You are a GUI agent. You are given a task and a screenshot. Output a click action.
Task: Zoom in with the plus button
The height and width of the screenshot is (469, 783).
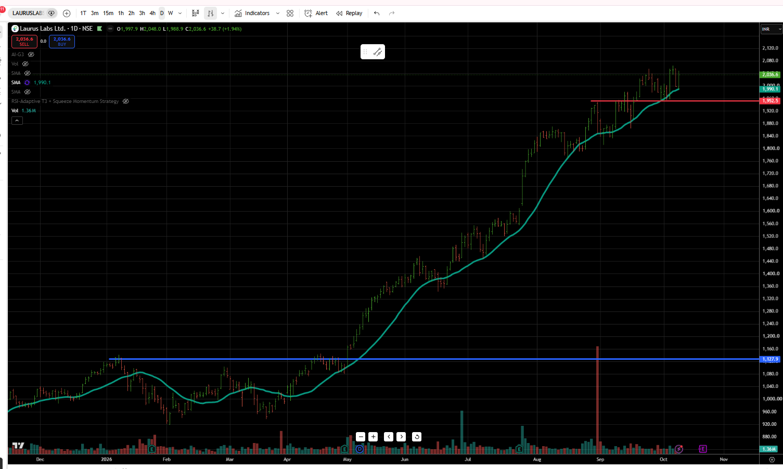[373, 437]
